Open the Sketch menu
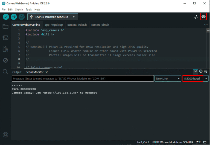 19,10
